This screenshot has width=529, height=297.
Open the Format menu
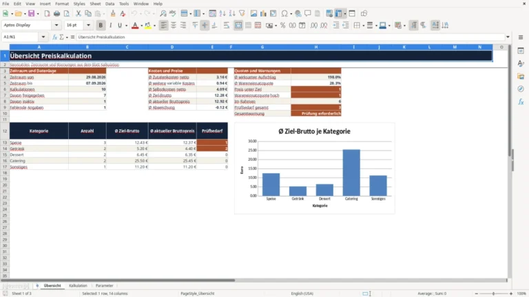(x=62, y=3)
